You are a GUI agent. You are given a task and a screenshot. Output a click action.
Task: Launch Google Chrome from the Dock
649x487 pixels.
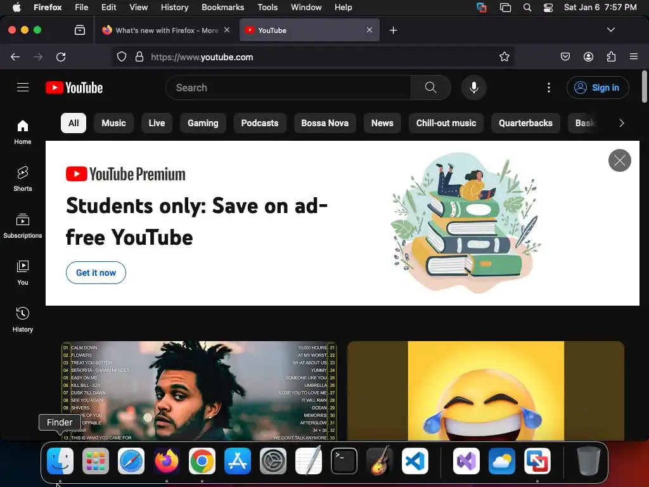[x=202, y=461]
